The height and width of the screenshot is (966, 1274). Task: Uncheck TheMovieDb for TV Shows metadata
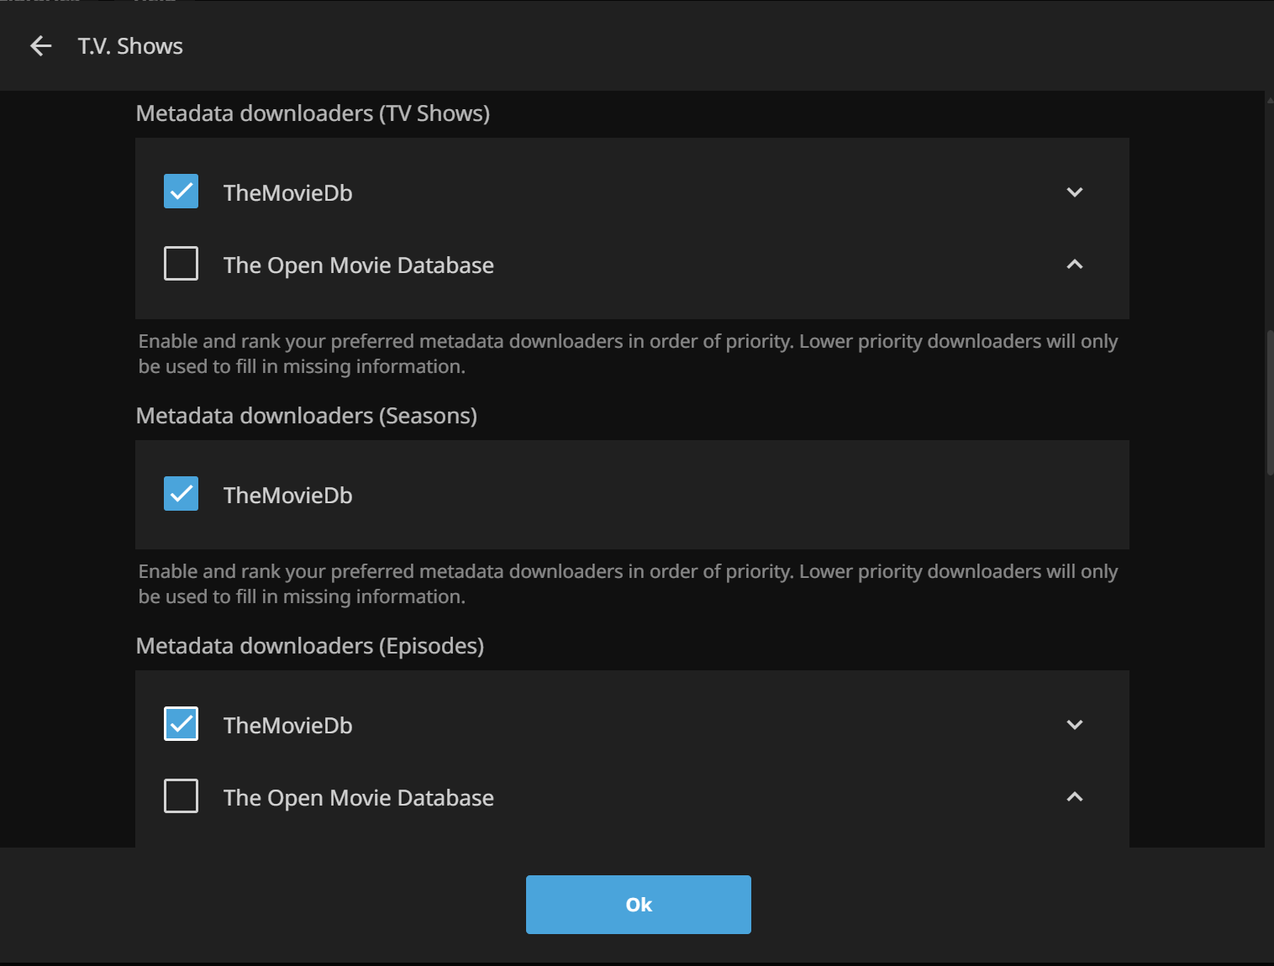[x=181, y=192]
